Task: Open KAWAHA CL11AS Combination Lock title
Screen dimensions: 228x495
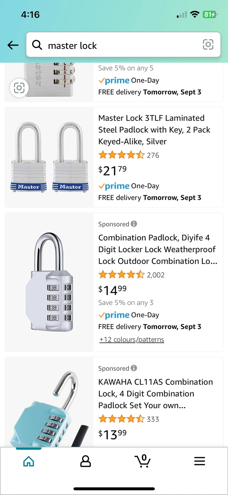Action: [x=156, y=394]
